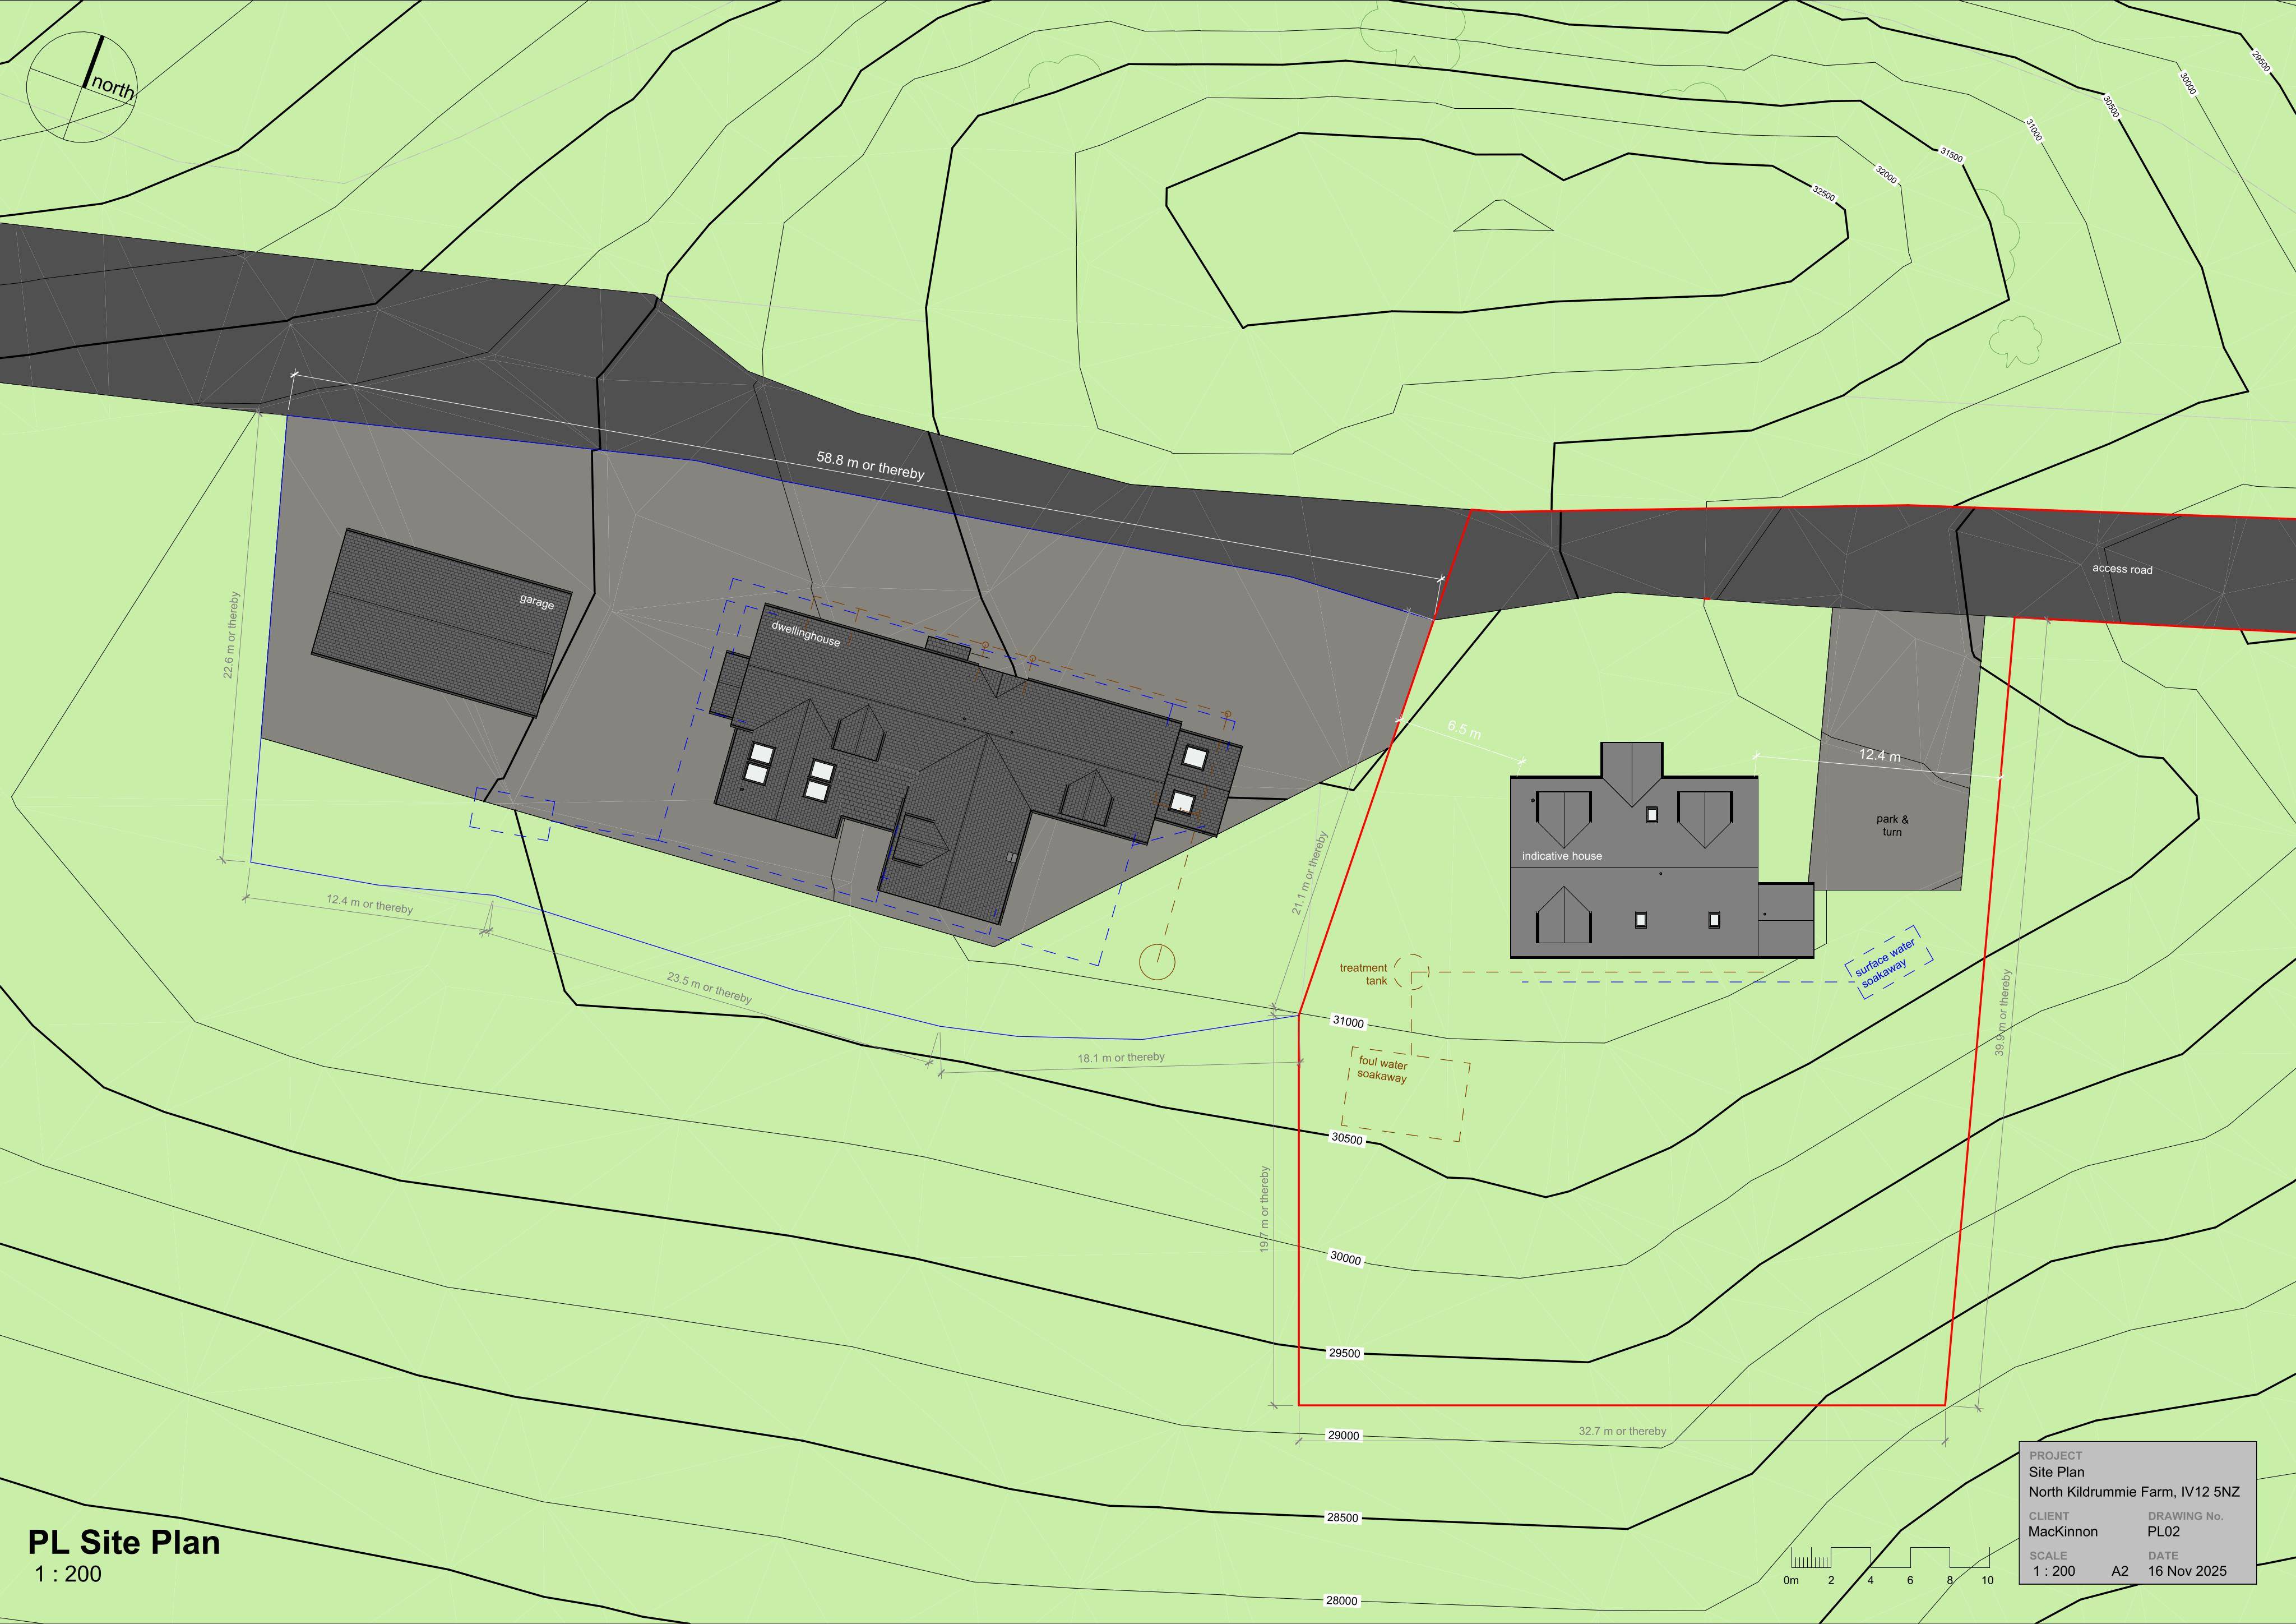
Task: Select the '21.1 m or thereby' dimension text
Action: click(x=1309, y=873)
